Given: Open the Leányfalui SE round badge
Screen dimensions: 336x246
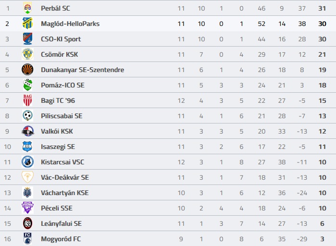Looking at the screenshot, I should pyautogui.click(x=27, y=223).
